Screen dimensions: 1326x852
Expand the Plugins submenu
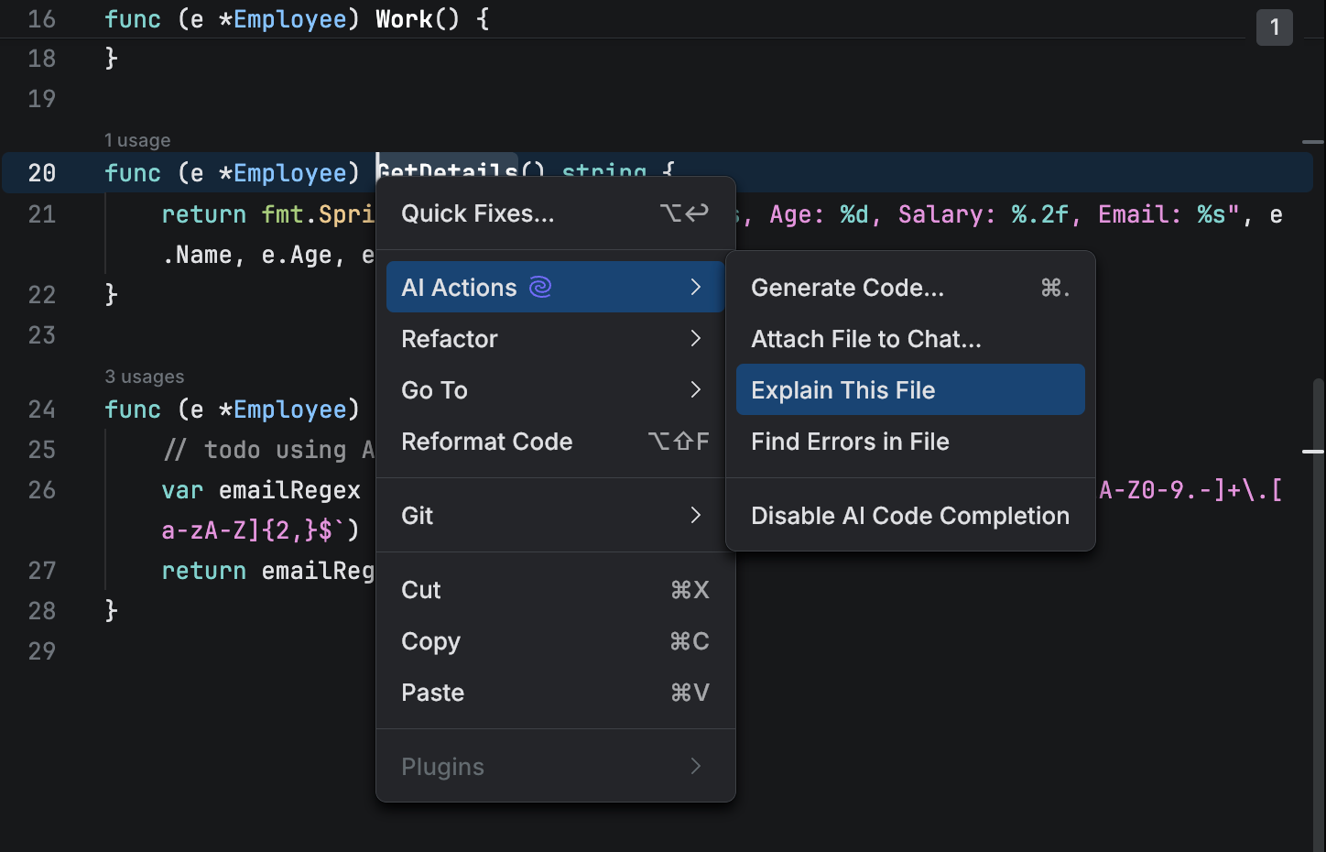pyautogui.click(x=442, y=766)
